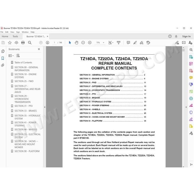Toggle the Bookmarks panel icon
This screenshot has height=194, width=194.
pyautogui.click(x=3, y=58)
